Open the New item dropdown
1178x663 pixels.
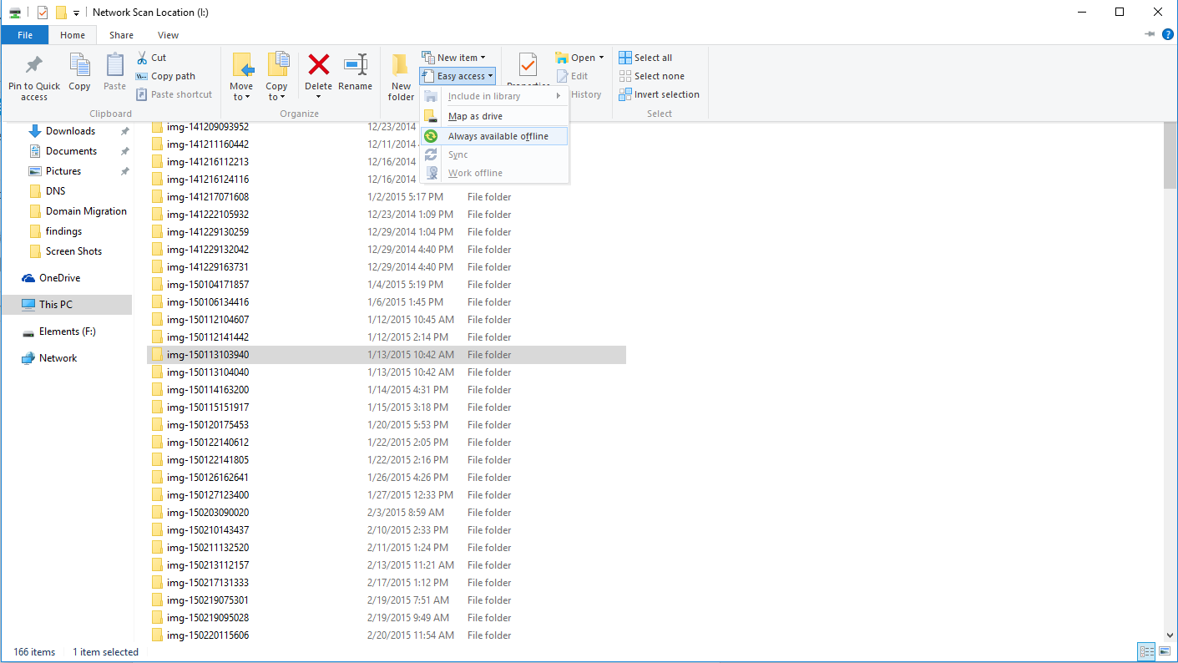click(x=456, y=57)
